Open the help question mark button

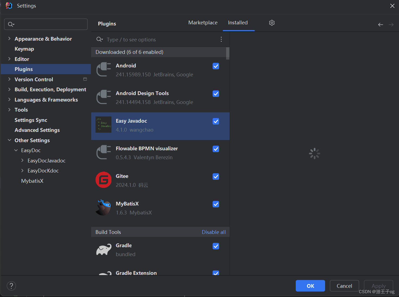point(11,286)
